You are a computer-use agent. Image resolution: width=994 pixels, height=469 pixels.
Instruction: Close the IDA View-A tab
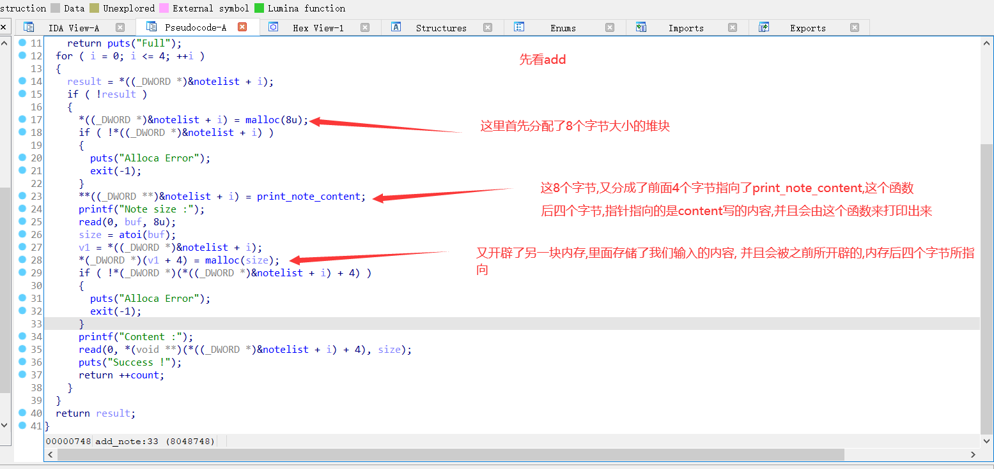click(x=120, y=27)
